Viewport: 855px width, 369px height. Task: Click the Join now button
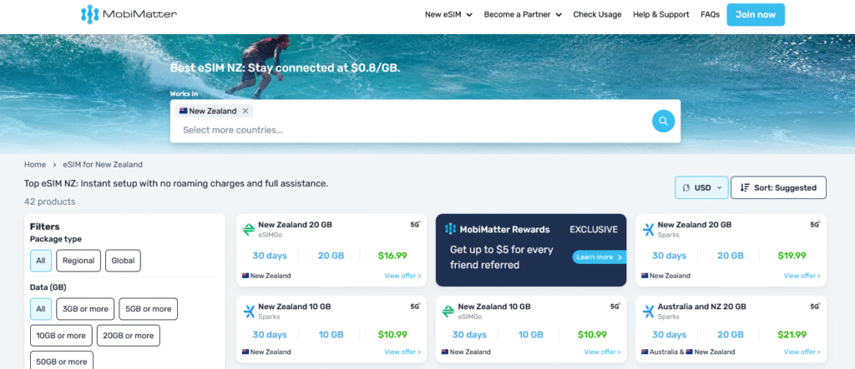(756, 14)
